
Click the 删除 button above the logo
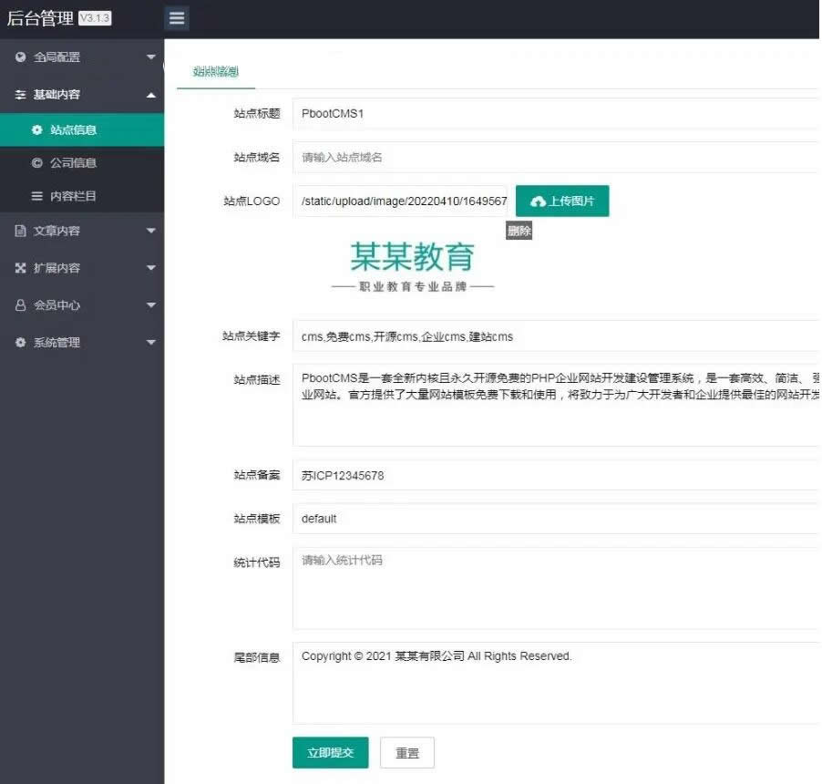coord(519,231)
